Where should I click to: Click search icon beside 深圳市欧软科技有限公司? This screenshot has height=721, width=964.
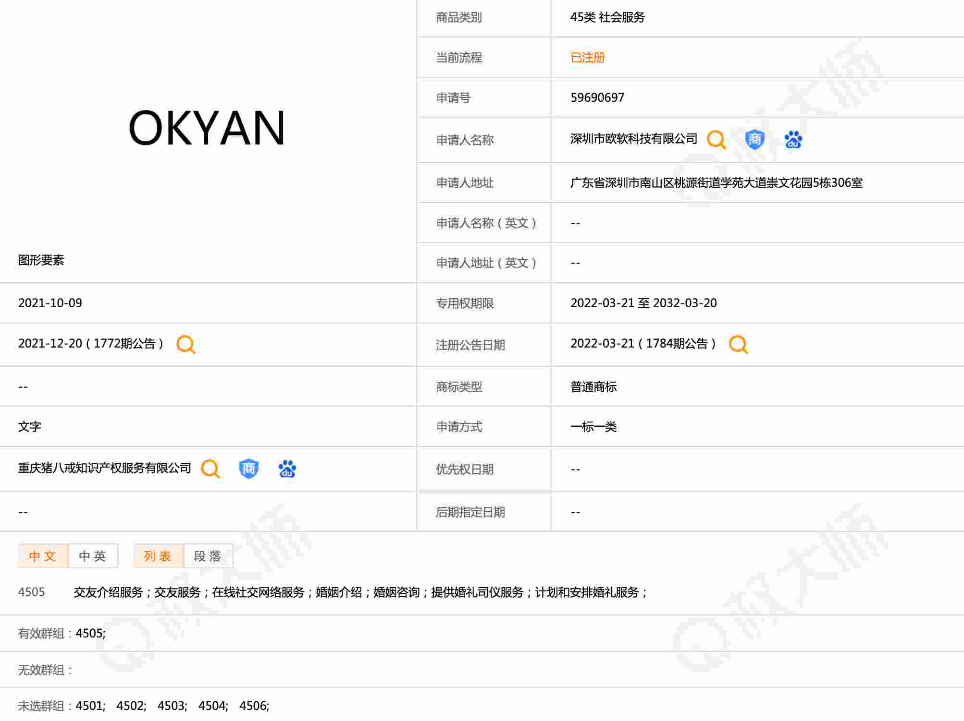[716, 140]
